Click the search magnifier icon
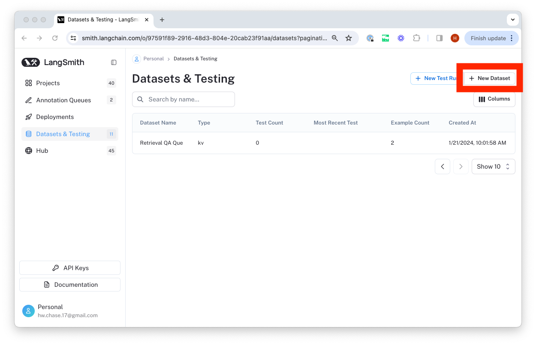The width and height of the screenshot is (536, 345). pos(140,99)
